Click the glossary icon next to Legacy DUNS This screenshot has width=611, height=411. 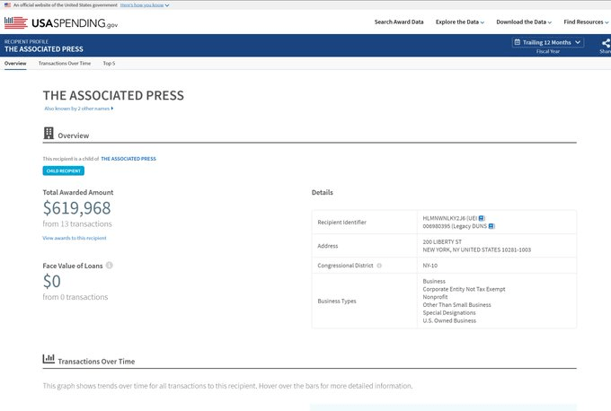point(491,226)
